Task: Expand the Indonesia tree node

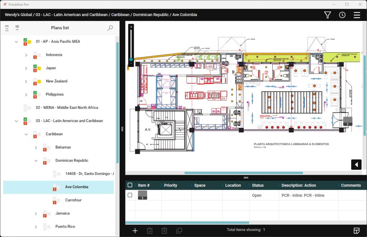Action: coord(26,55)
